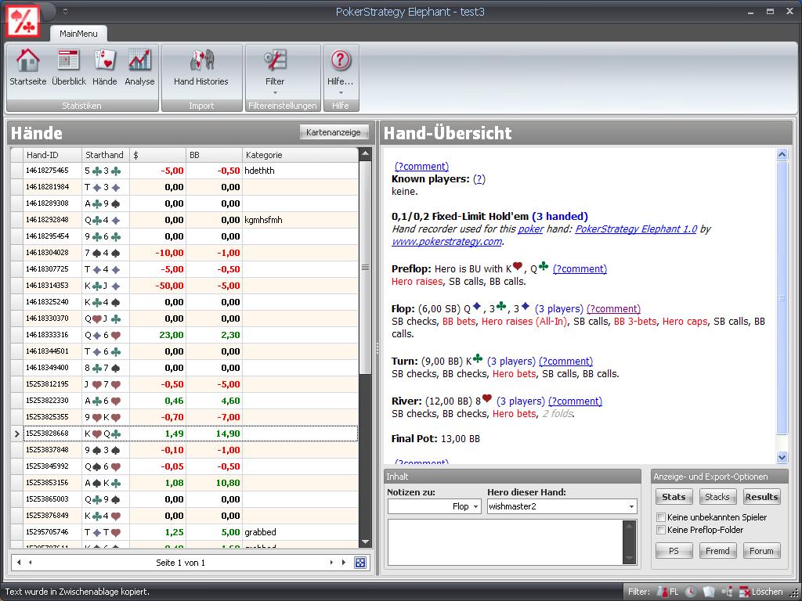The image size is (802, 601).
Task: Open the Preflop (?comment) link
Action: pos(580,269)
